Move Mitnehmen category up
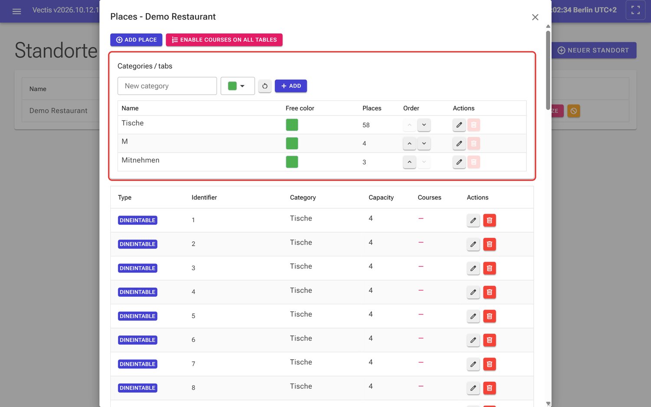Screen dimensions: 651x407 (x=409, y=162)
